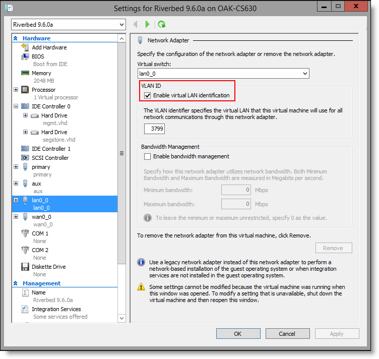Click the wan0_0 adapter icon

click(25, 217)
